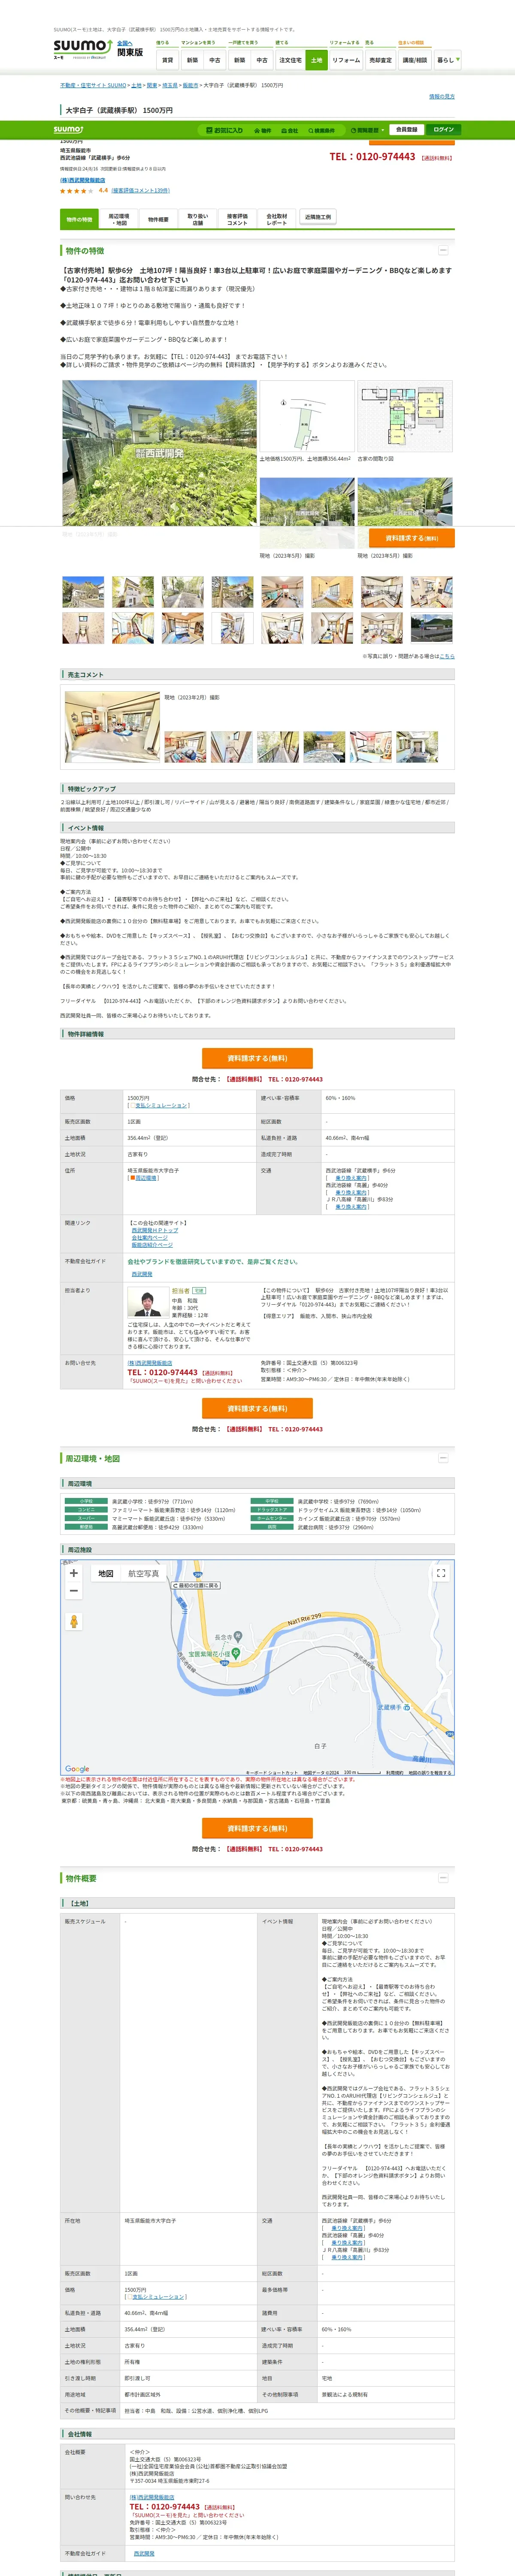
Task: Open the 情報の見方 link
Action: (x=441, y=97)
